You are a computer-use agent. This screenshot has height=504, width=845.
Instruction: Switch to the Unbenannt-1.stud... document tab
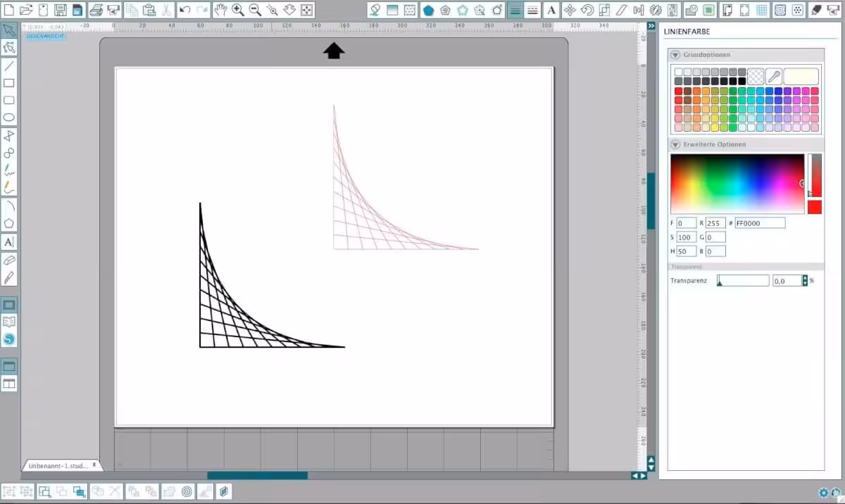59,466
